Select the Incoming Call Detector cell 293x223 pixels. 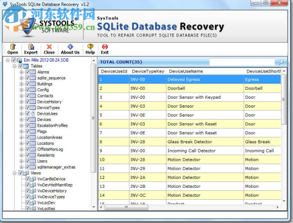[x=205, y=151]
